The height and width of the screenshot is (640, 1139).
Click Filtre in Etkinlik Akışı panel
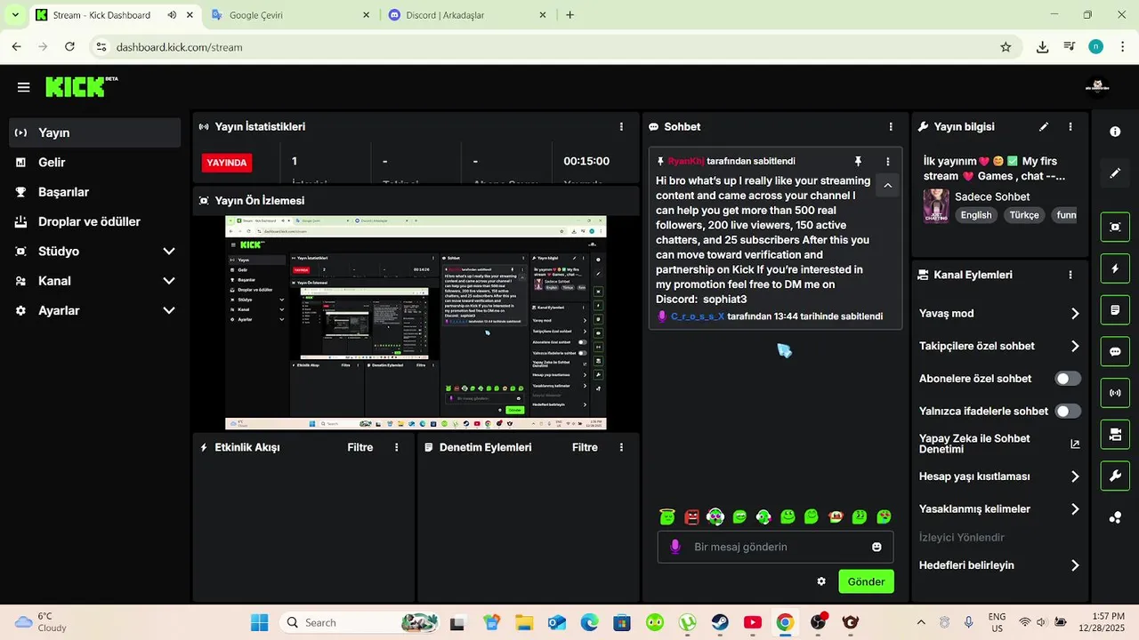point(360,448)
